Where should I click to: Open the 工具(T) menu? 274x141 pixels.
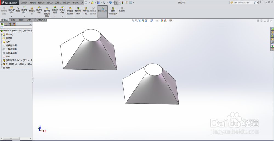point(58,3)
